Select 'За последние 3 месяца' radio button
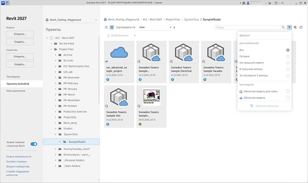Screen dimensions: 308x183 (x=288, y=76)
